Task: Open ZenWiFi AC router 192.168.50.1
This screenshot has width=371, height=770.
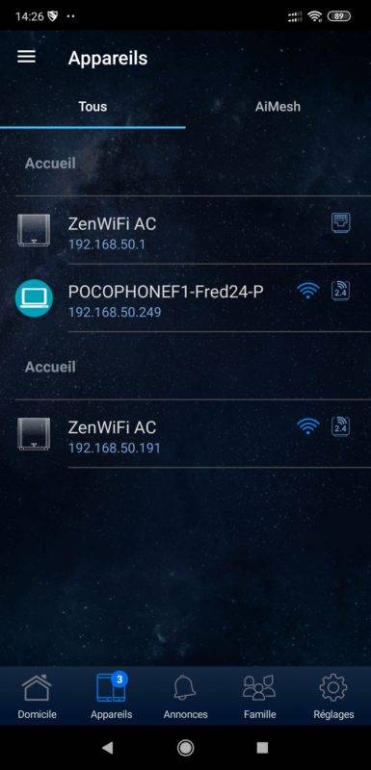Action: (x=185, y=230)
